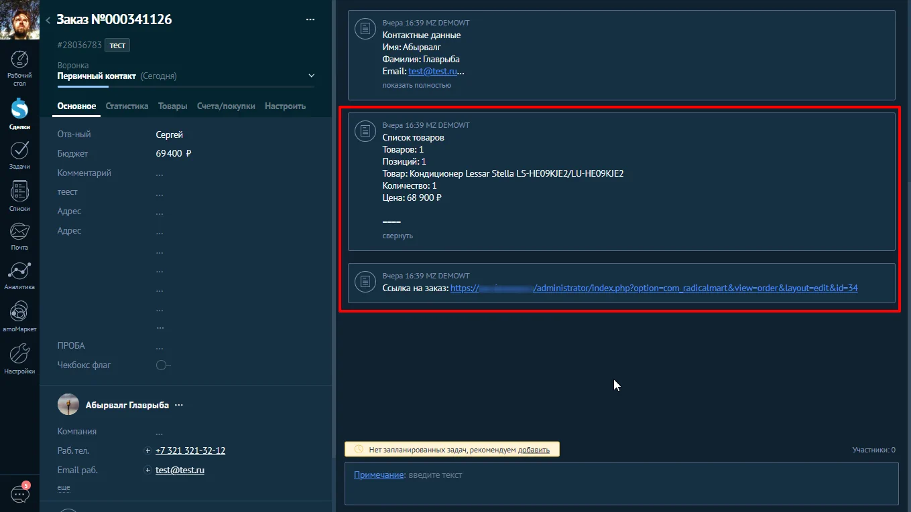Screen dimensions: 911x512
Task: Click свернуть to collapse the product list note
Action: point(398,236)
